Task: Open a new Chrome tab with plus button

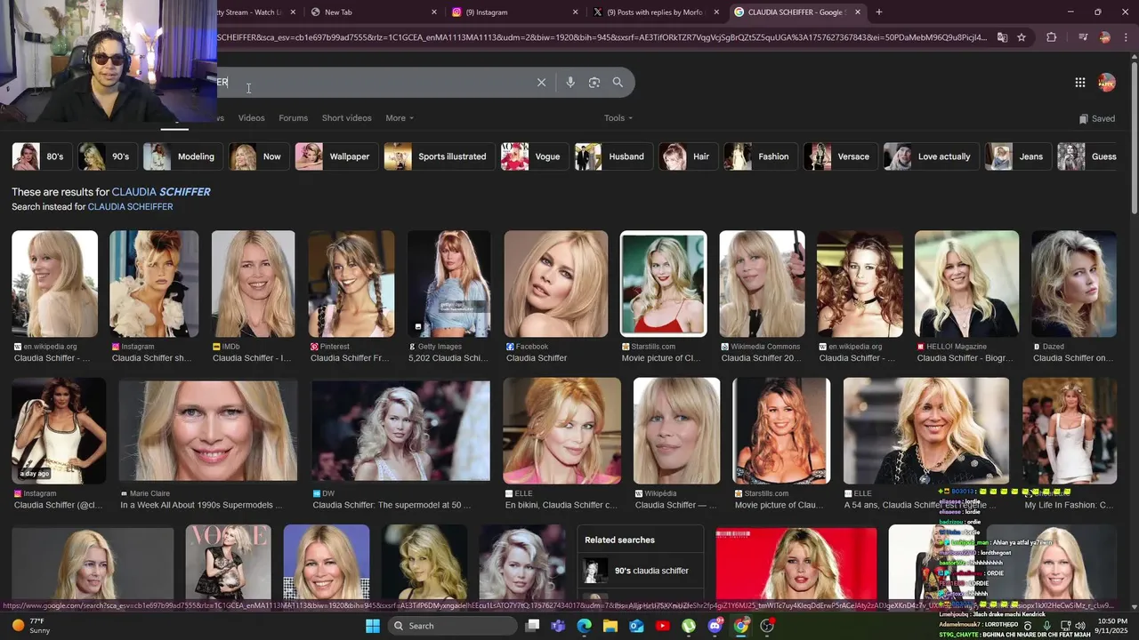Action: click(879, 12)
